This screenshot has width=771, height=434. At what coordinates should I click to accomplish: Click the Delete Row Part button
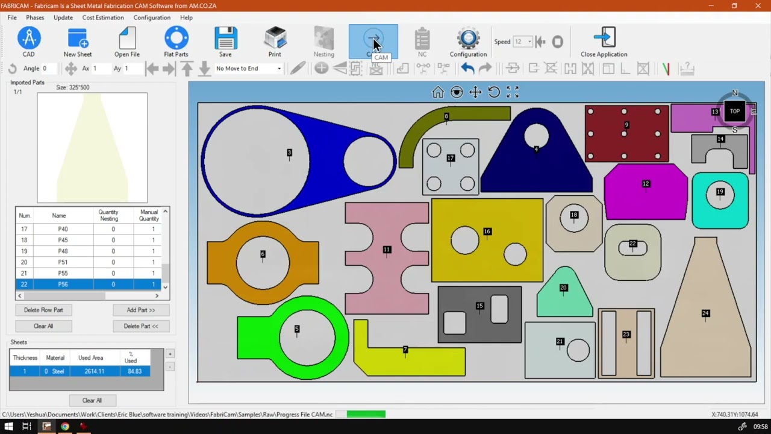pyautogui.click(x=43, y=310)
